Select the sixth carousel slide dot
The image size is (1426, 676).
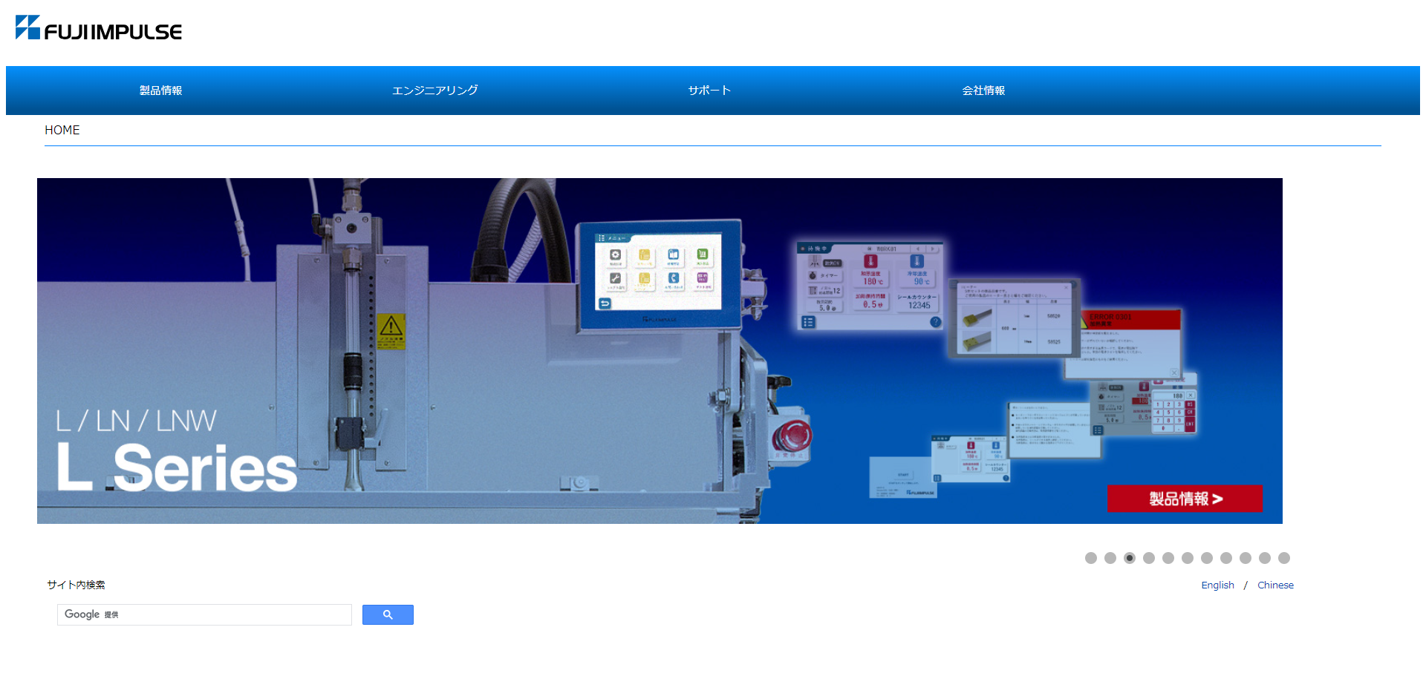pyautogui.click(x=1188, y=558)
